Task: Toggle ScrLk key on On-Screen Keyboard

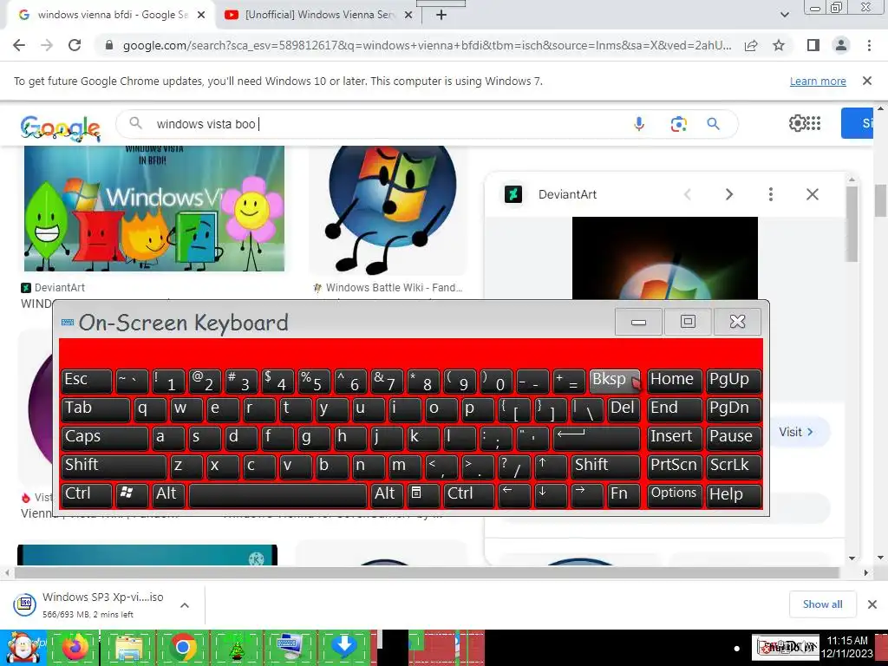Action: point(733,467)
